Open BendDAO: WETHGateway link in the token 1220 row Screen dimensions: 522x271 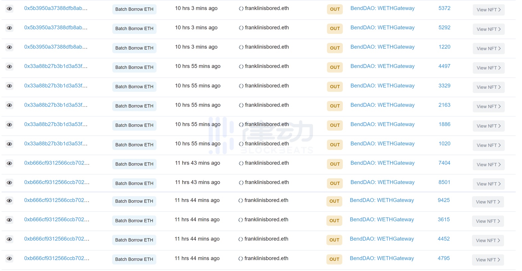pyautogui.click(x=382, y=47)
